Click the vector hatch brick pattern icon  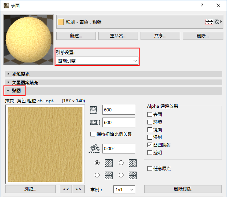209,22
